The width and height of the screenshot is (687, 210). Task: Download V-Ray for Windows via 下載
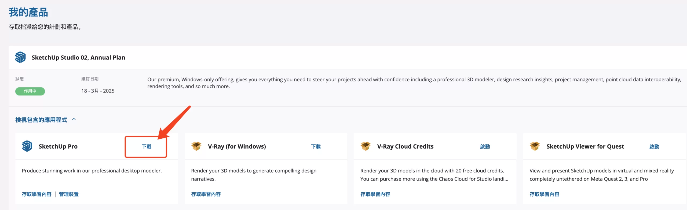316,146
